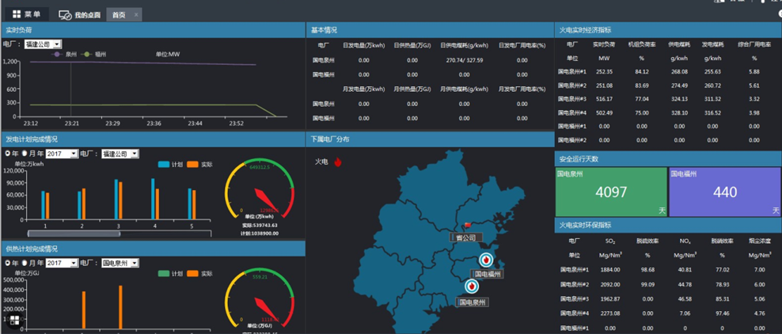The image size is (782, 334).
Task: Click the 火电 flame legend icon
Action: 337,162
